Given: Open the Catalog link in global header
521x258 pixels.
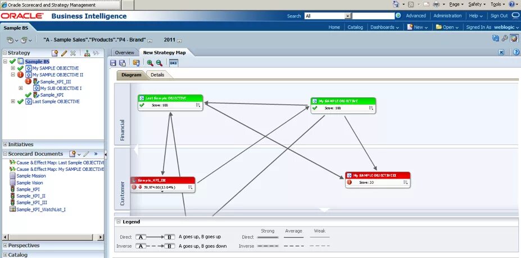Looking at the screenshot, I should [x=355, y=28].
